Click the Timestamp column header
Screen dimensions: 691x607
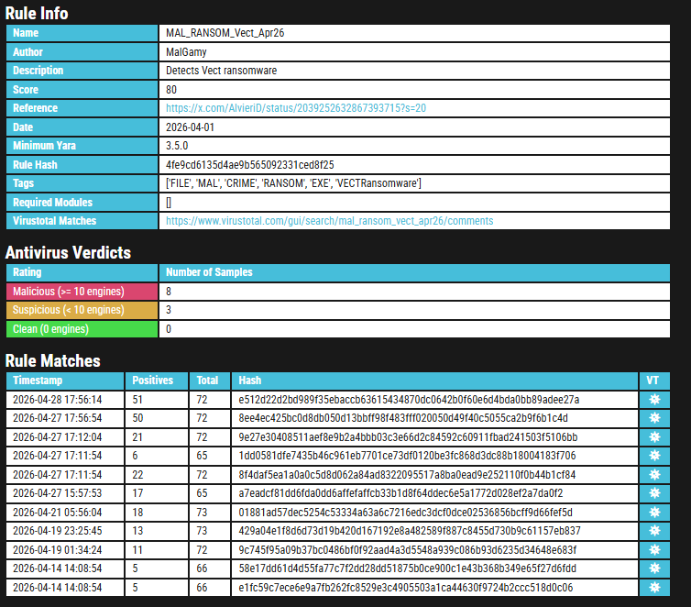(65, 381)
